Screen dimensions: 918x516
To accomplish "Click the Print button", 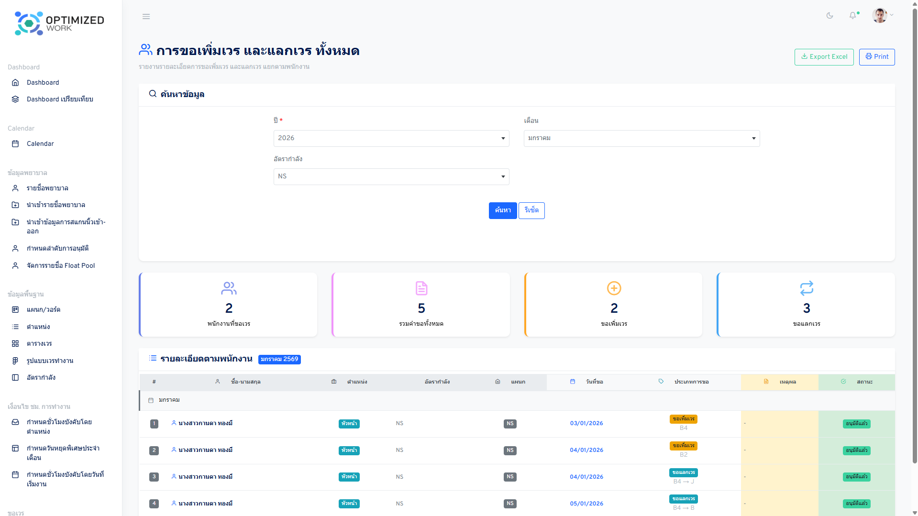I will click(876, 57).
